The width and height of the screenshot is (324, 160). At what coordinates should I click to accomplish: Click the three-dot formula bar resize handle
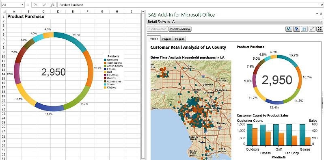(x=28, y=5)
